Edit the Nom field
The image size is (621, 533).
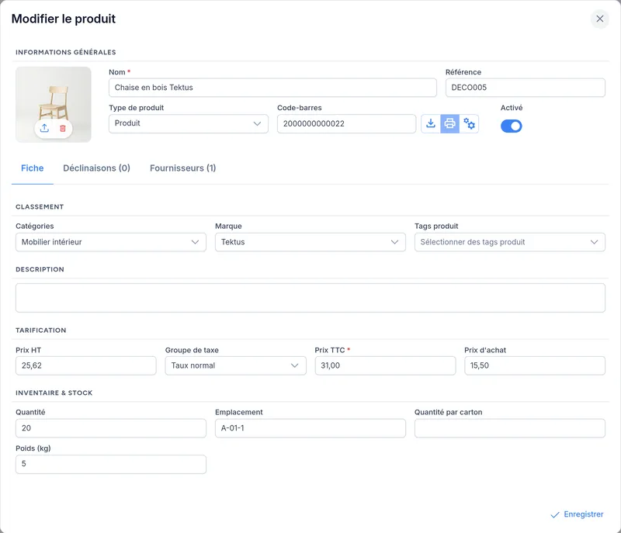point(272,88)
